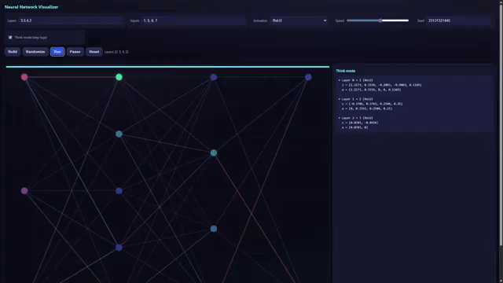This screenshot has width=503, height=283.
Task: Select the bright green hidden neuron
Action: point(119,77)
